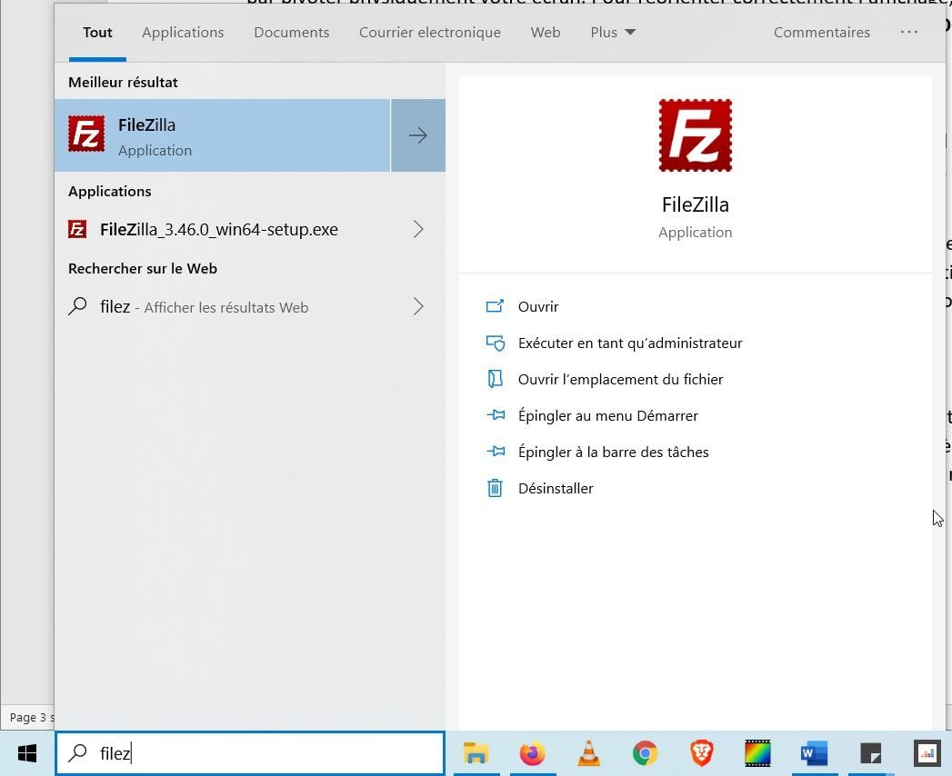Expand the FileZilla setup.exe chevron
Viewport: 952px width, 776px height.
pos(418,229)
